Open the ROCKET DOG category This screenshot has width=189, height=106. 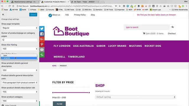click(153, 46)
